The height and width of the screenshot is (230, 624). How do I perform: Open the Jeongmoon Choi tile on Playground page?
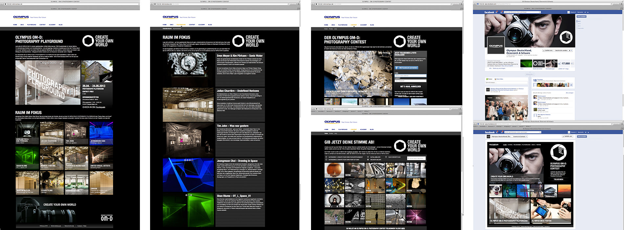pyautogui.click(x=101, y=133)
